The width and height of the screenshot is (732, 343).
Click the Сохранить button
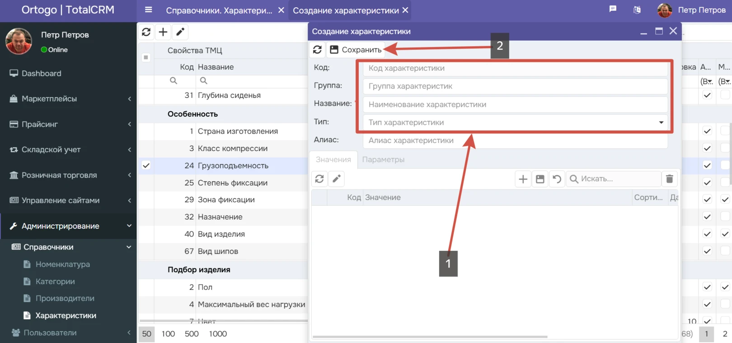356,50
